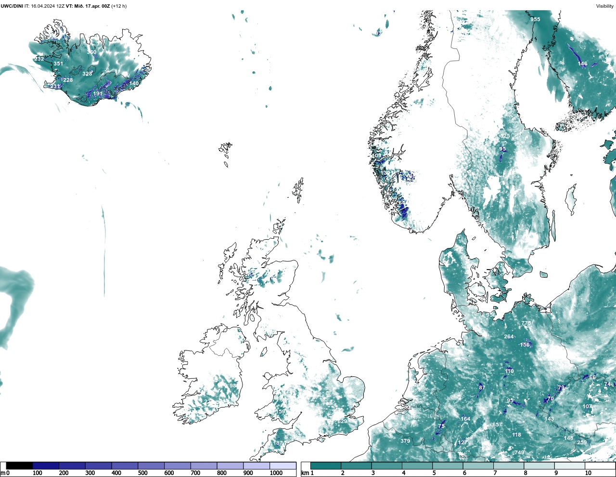Click the '118' value over southern Germany

coord(516,435)
